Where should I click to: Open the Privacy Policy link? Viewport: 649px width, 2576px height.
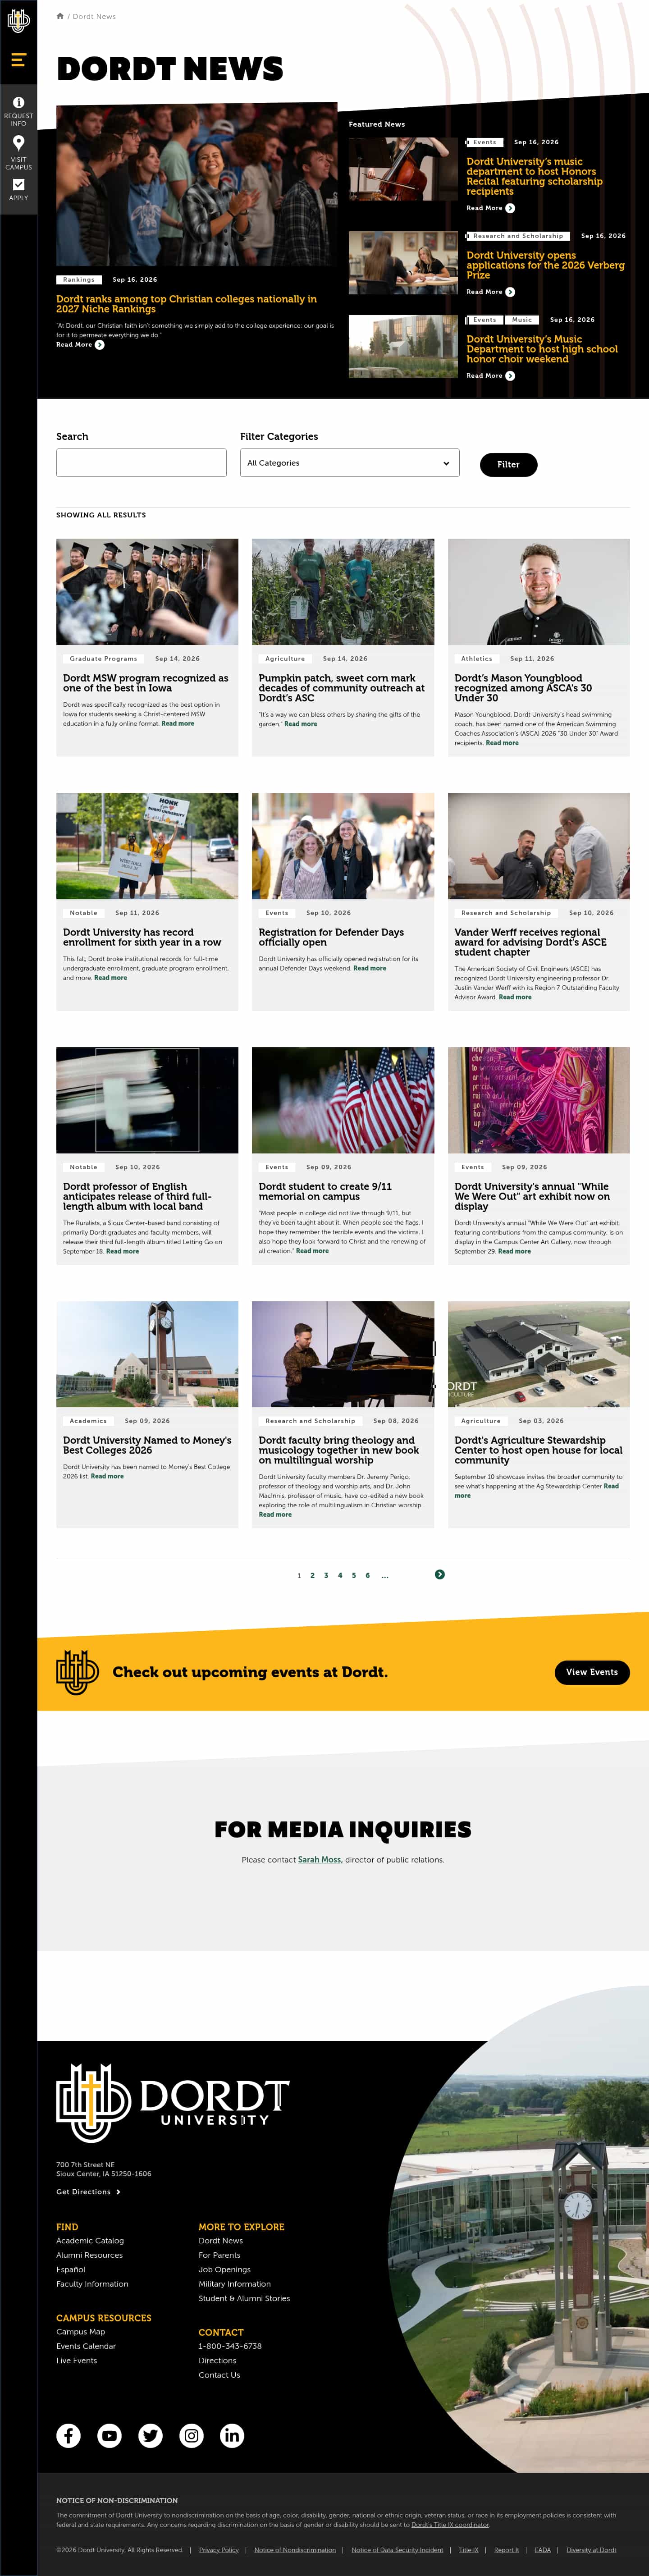click(219, 2550)
